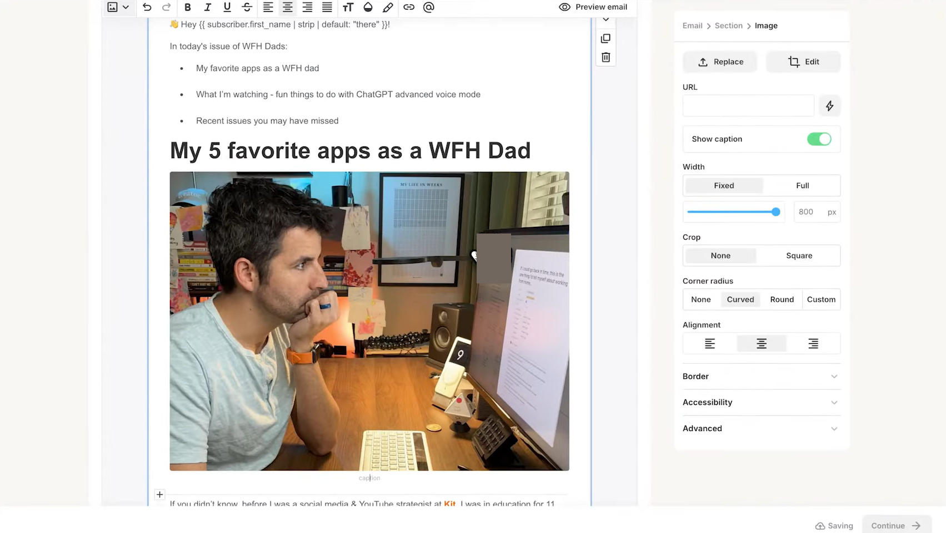Image resolution: width=946 pixels, height=533 pixels.
Task: Expand the Accessibility section
Action: (760, 402)
